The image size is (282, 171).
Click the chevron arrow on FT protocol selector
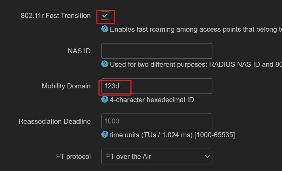click(207, 156)
